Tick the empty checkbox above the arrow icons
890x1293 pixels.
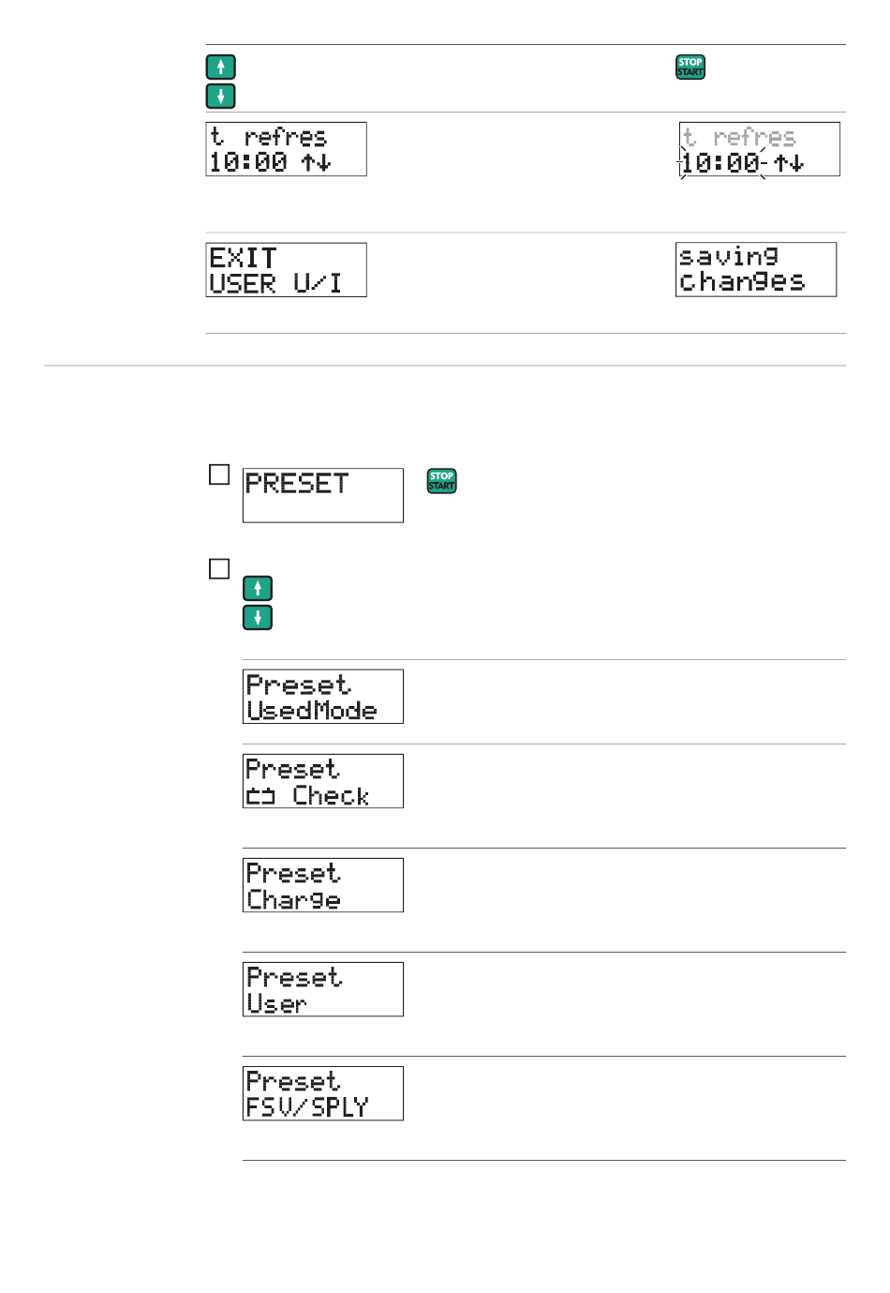(x=219, y=568)
